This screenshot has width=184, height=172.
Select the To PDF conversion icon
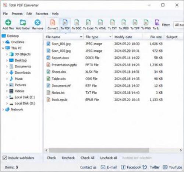[x=65, y=22]
